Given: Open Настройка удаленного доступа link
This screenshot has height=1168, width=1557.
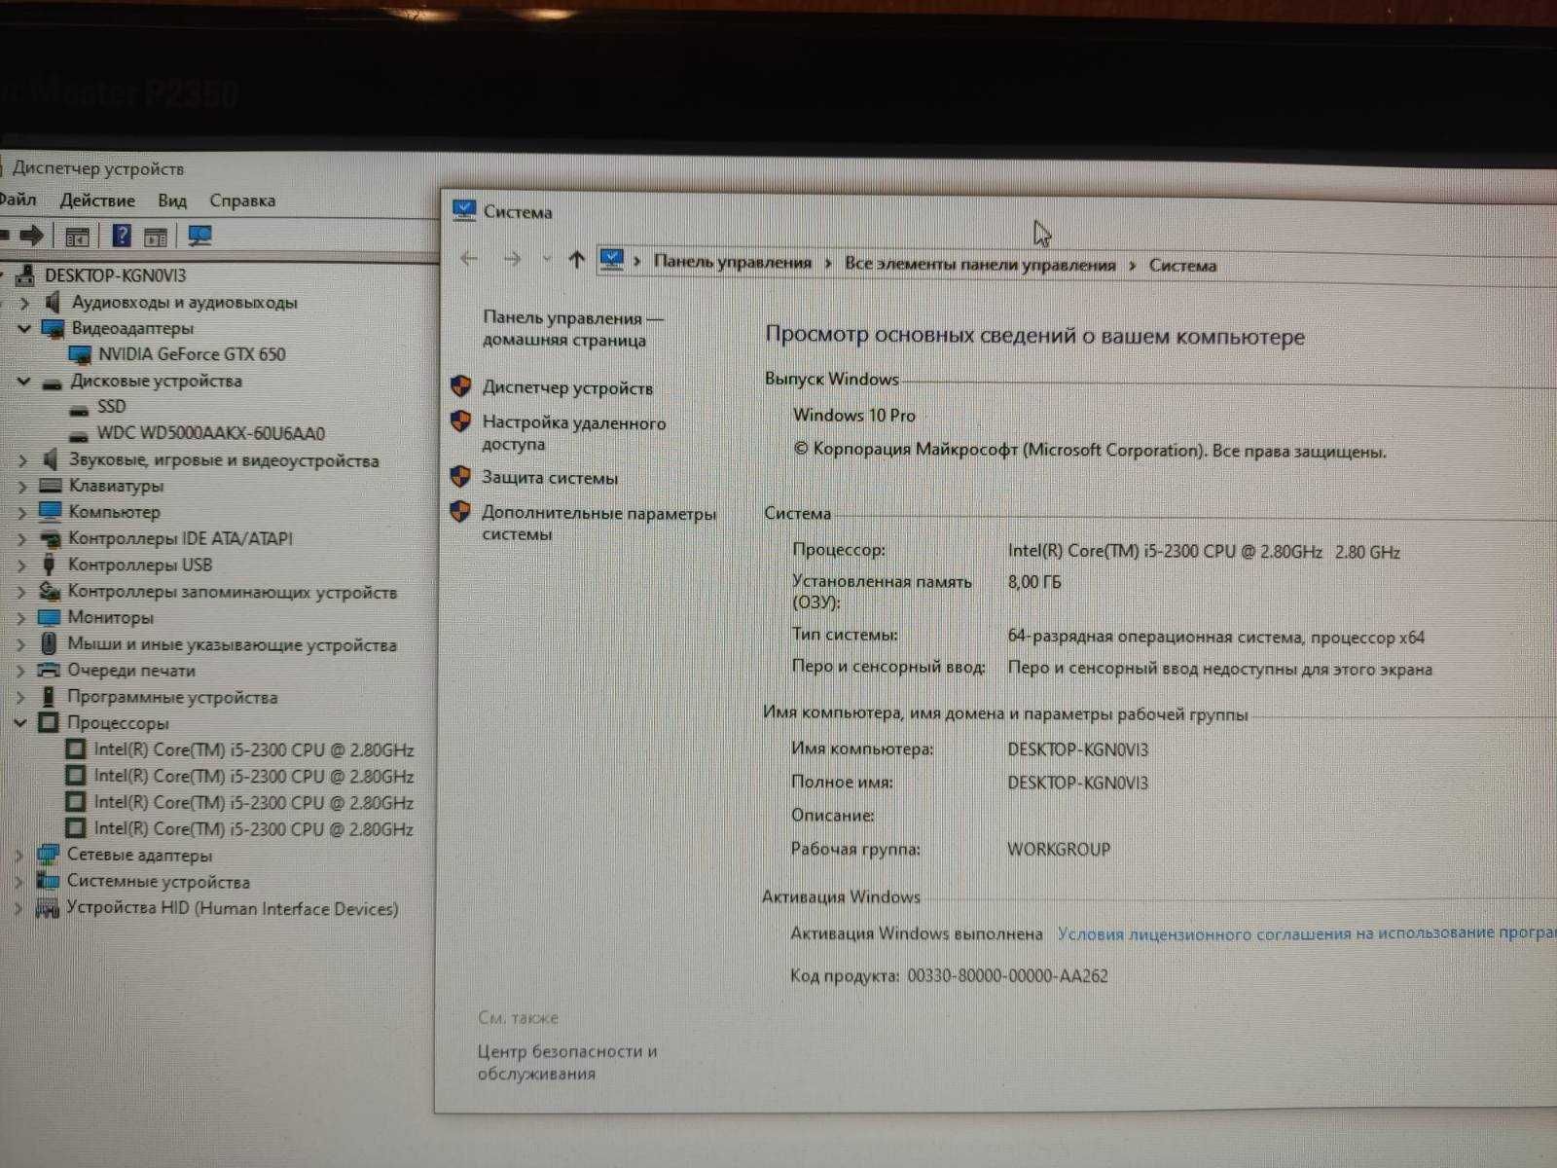Looking at the screenshot, I should click(x=574, y=433).
